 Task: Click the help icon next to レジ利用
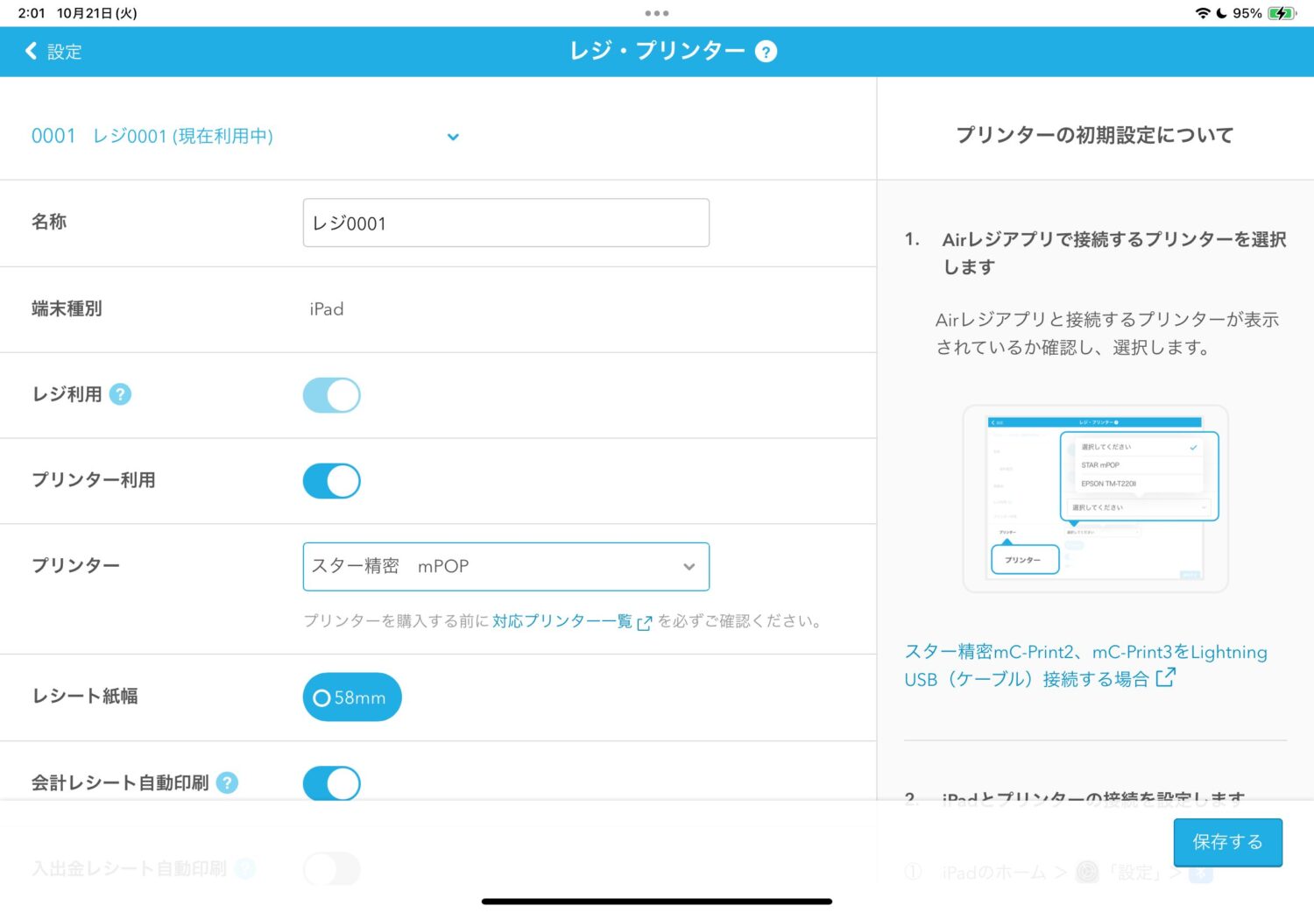click(120, 394)
